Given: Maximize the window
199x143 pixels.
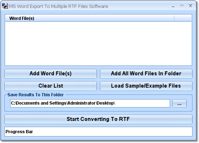Looking at the screenshot, I should click(x=182, y=6).
